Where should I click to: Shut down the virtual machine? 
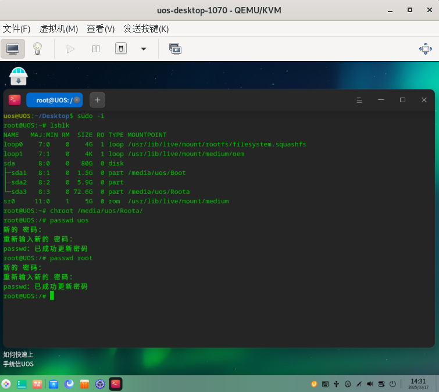pos(121,49)
